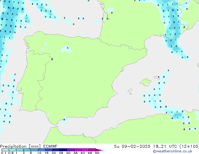The height and width of the screenshot is (154, 199).
Task: Click the legend label '0.1'
Action: (x=3, y=153)
